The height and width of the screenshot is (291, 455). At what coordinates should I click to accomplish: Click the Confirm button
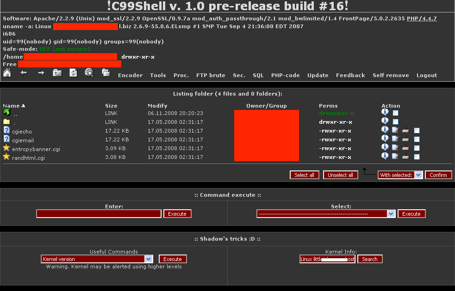438,175
